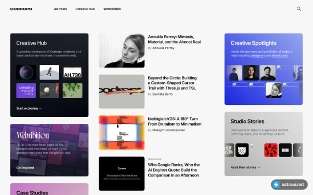The width and height of the screenshot is (313, 195).
Task: Click author name Maksym Ponomarenko
Action: (169, 130)
